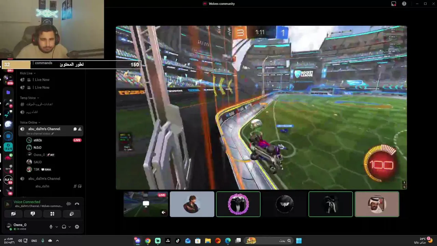Open the server icon with 18 badge

click(x=8, y=190)
